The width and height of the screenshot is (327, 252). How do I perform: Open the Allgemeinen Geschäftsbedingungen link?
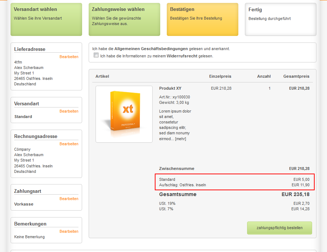pyautogui.click(x=151, y=49)
